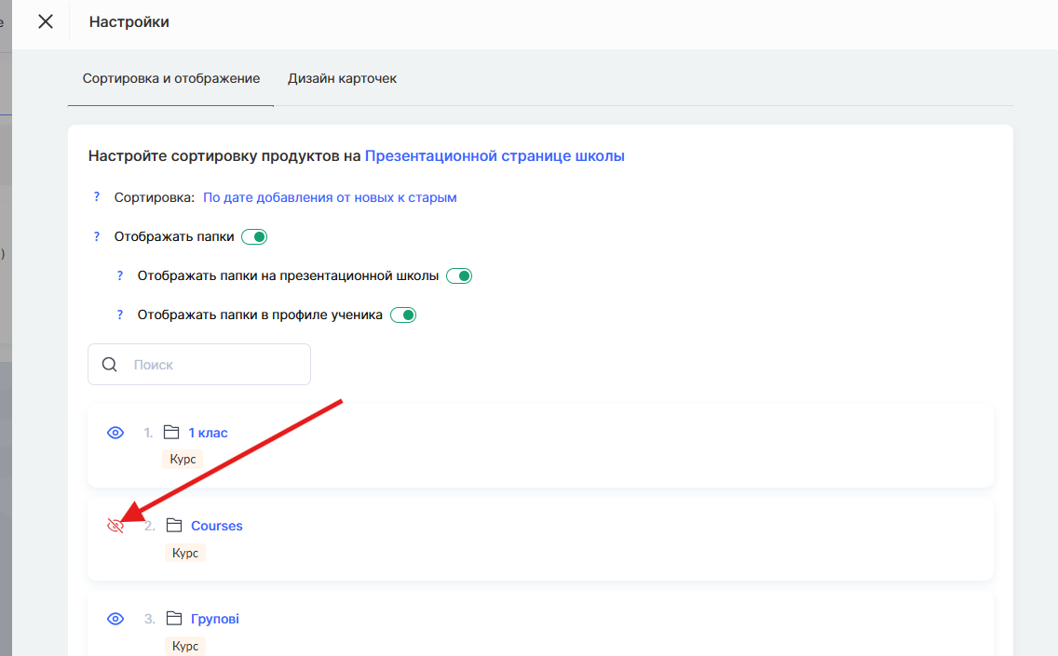Viewport: 1058px width, 656px height.
Task: Open help for папки в профиле ученика
Action: pos(119,315)
